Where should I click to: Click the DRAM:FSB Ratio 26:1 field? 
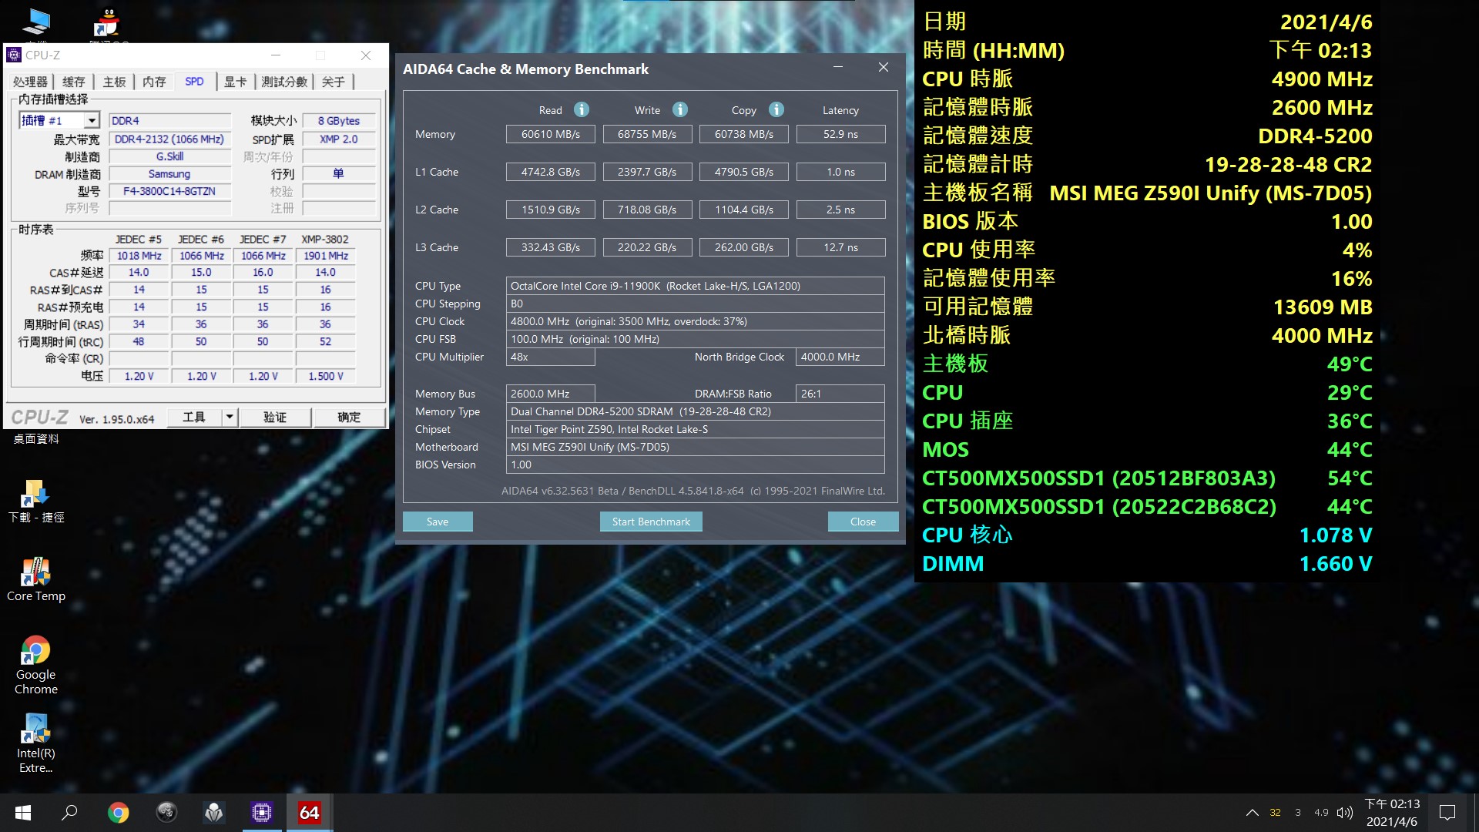click(x=840, y=394)
